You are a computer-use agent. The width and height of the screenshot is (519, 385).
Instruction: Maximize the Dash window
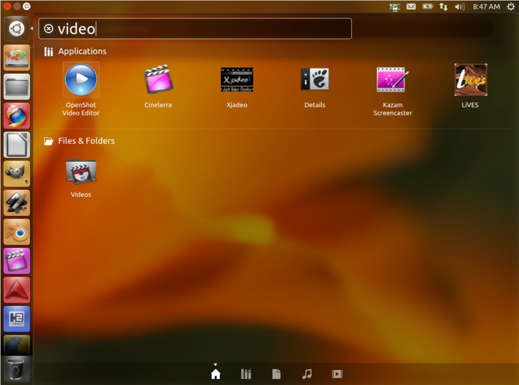(x=27, y=6)
